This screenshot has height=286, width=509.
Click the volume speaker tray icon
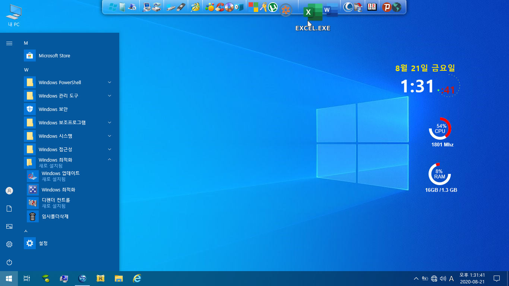coord(443,279)
